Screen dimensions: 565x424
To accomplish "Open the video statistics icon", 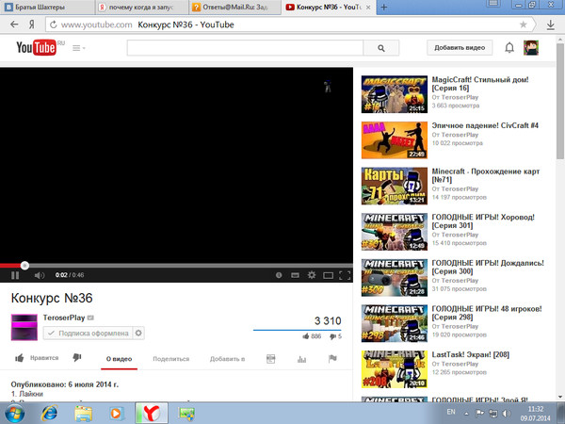I will click(x=301, y=359).
